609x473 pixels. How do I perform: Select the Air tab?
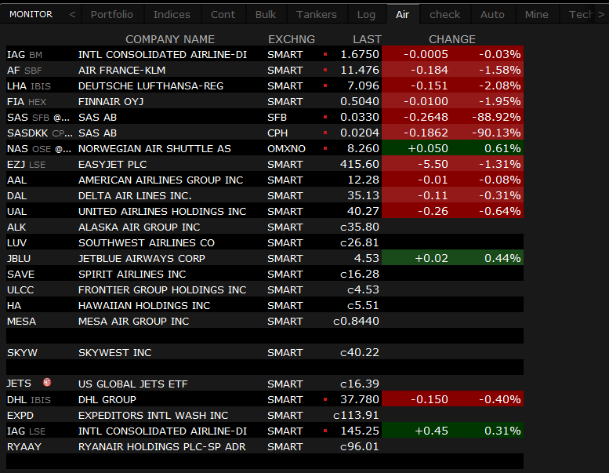pyautogui.click(x=402, y=14)
